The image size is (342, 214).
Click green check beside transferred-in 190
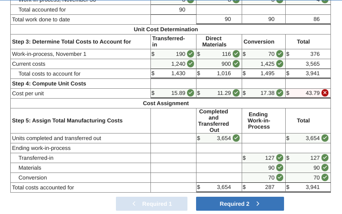point(191,54)
